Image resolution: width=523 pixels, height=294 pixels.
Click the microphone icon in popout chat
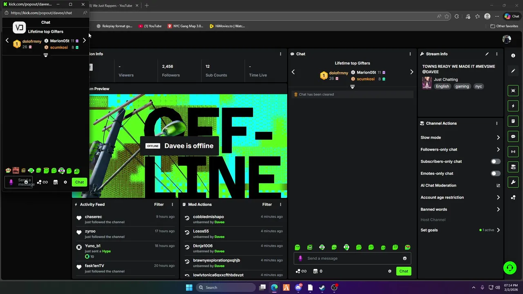[x=11, y=182]
